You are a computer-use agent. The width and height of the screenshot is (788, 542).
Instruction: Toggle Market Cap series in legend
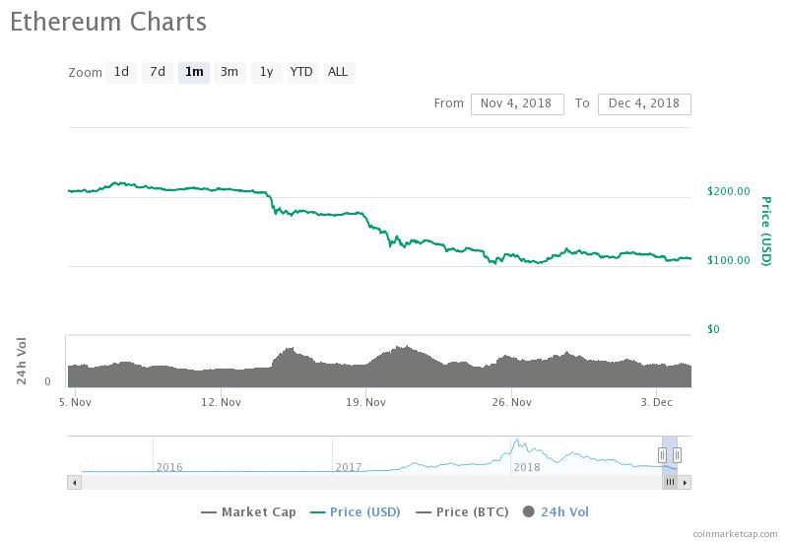tap(248, 512)
